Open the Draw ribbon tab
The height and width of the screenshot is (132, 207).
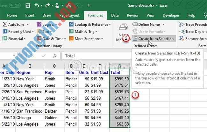47,15
